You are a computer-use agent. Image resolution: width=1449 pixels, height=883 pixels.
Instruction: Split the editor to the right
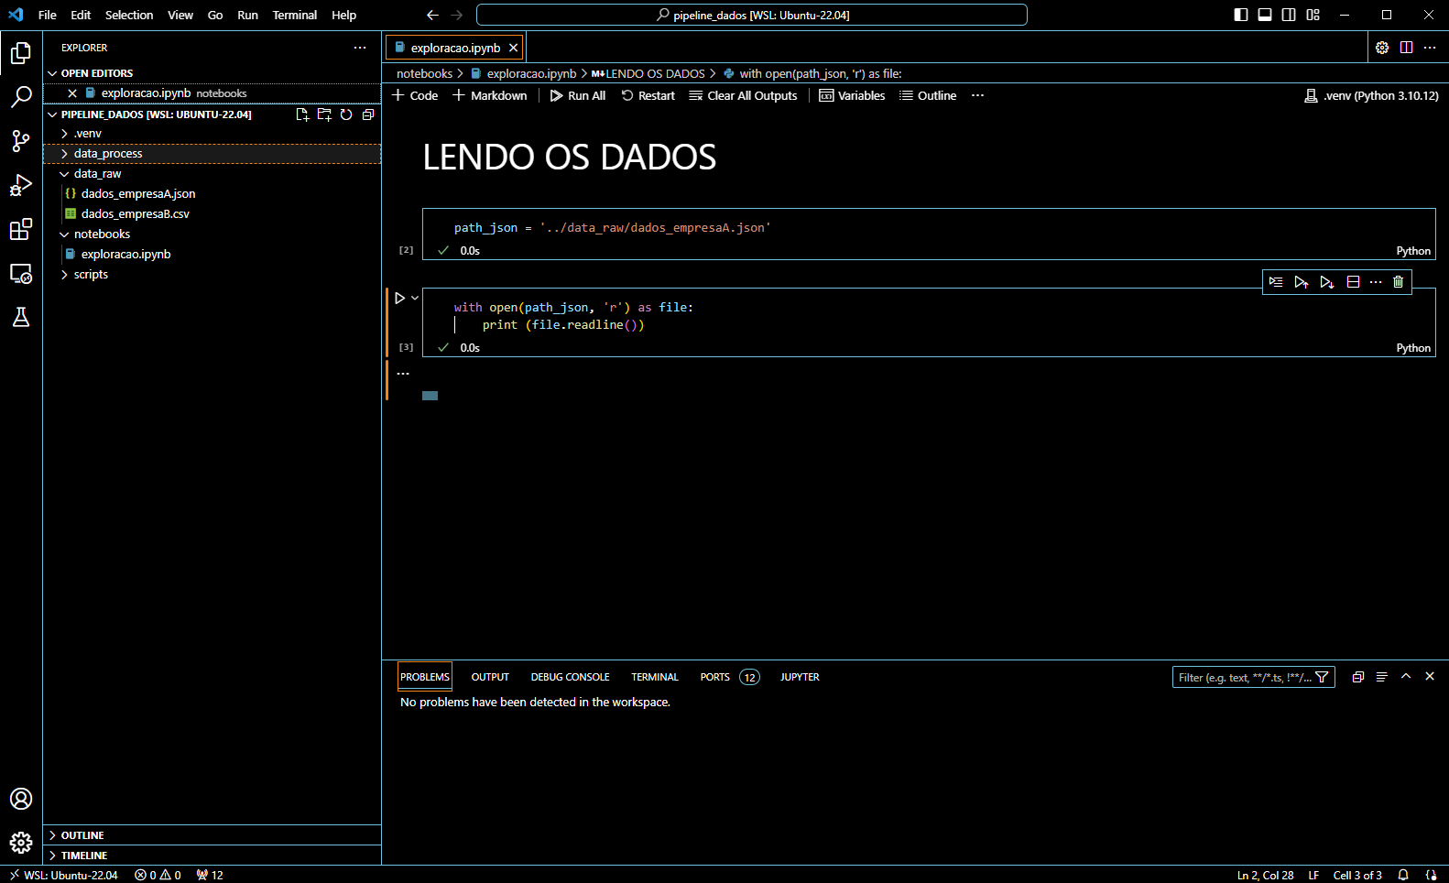coord(1406,48)
